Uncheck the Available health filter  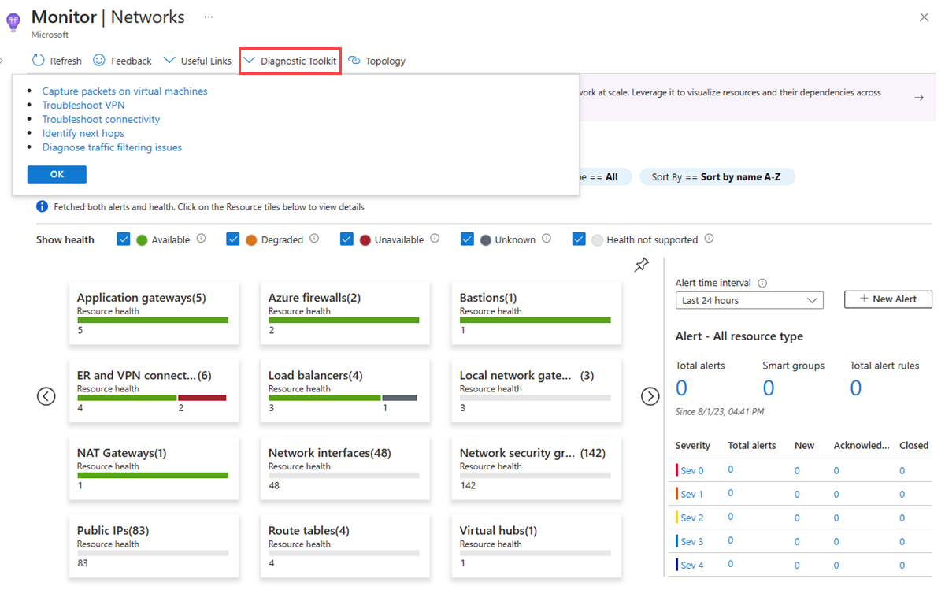124,239
